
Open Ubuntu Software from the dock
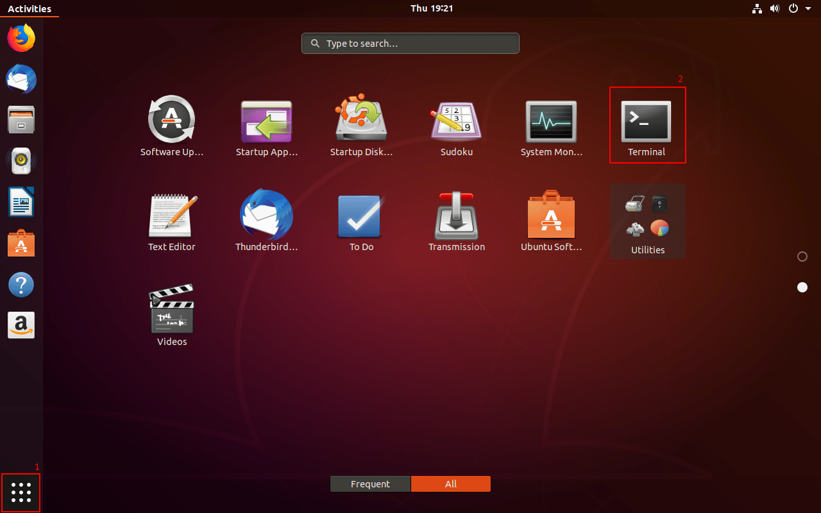21,243
